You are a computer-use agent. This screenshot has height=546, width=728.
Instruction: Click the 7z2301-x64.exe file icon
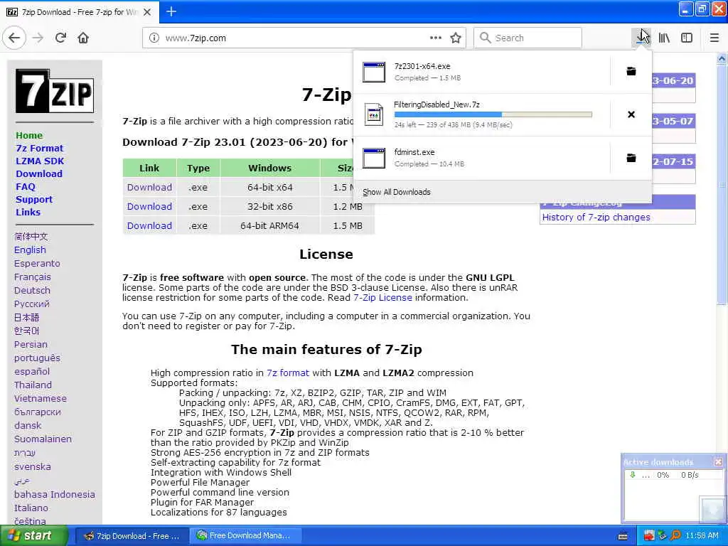click(x=374, y=72)
